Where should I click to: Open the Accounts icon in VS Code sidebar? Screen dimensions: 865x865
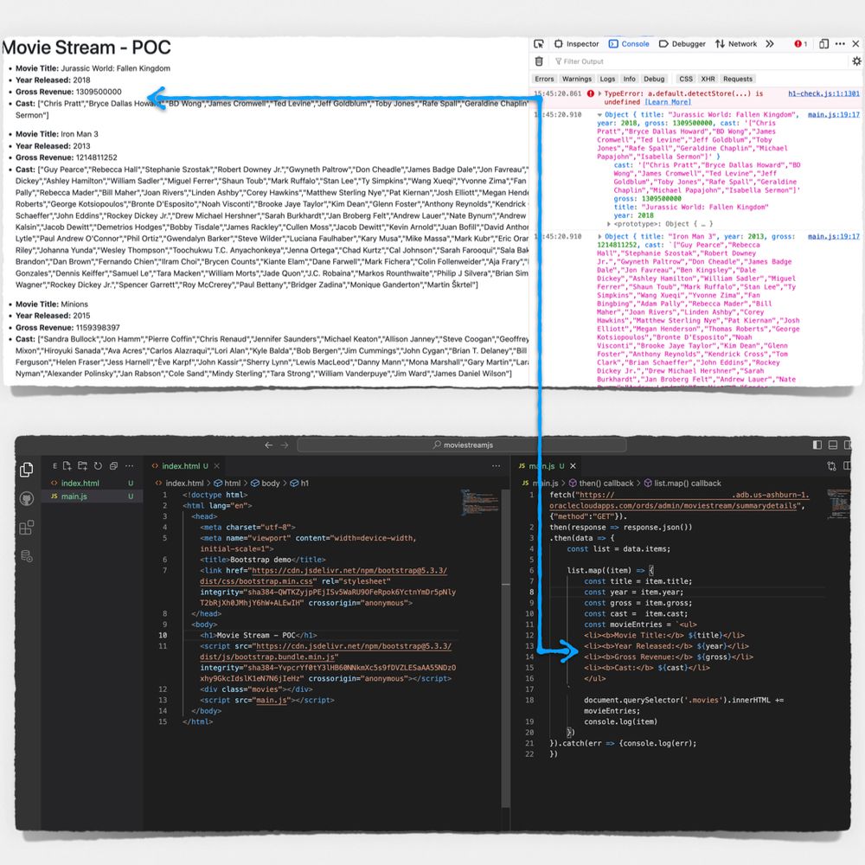tap(27, 499)
